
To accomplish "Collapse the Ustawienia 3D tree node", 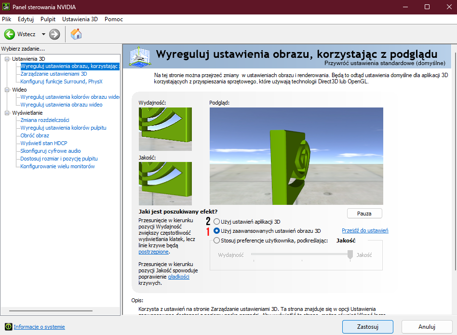I will coord(7,59).
